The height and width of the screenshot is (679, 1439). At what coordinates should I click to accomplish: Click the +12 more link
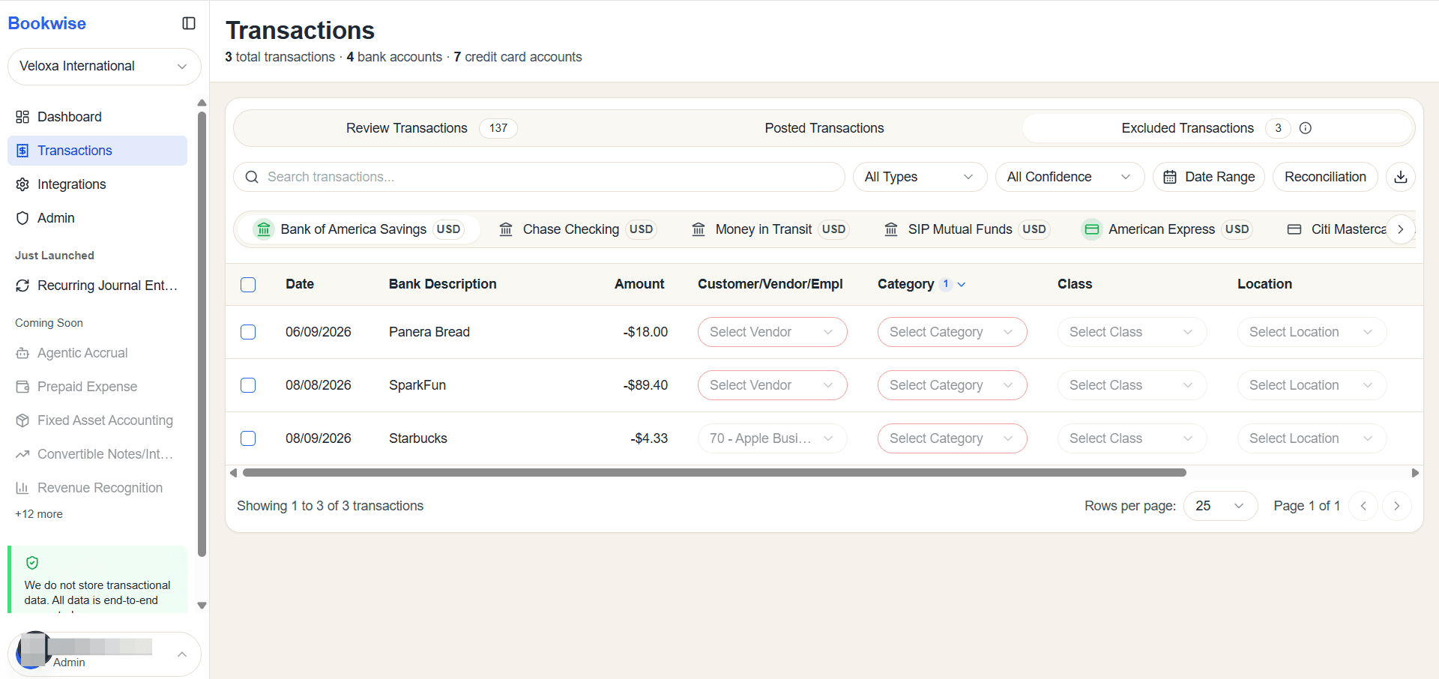click(39, 514)
